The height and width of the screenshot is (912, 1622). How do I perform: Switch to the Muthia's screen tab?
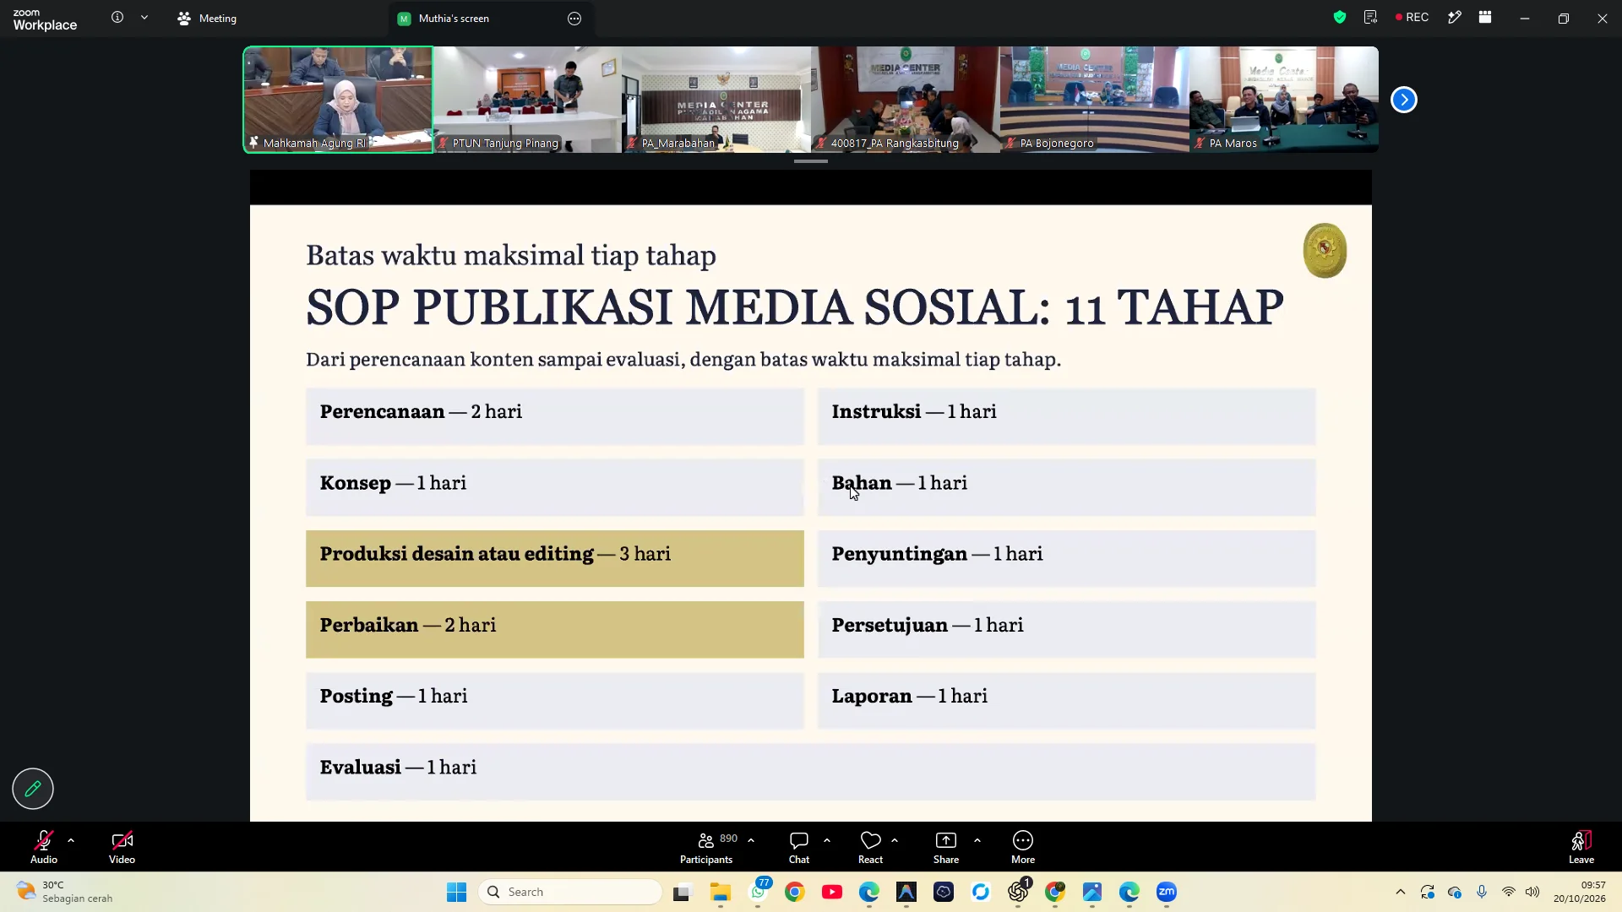490,18
